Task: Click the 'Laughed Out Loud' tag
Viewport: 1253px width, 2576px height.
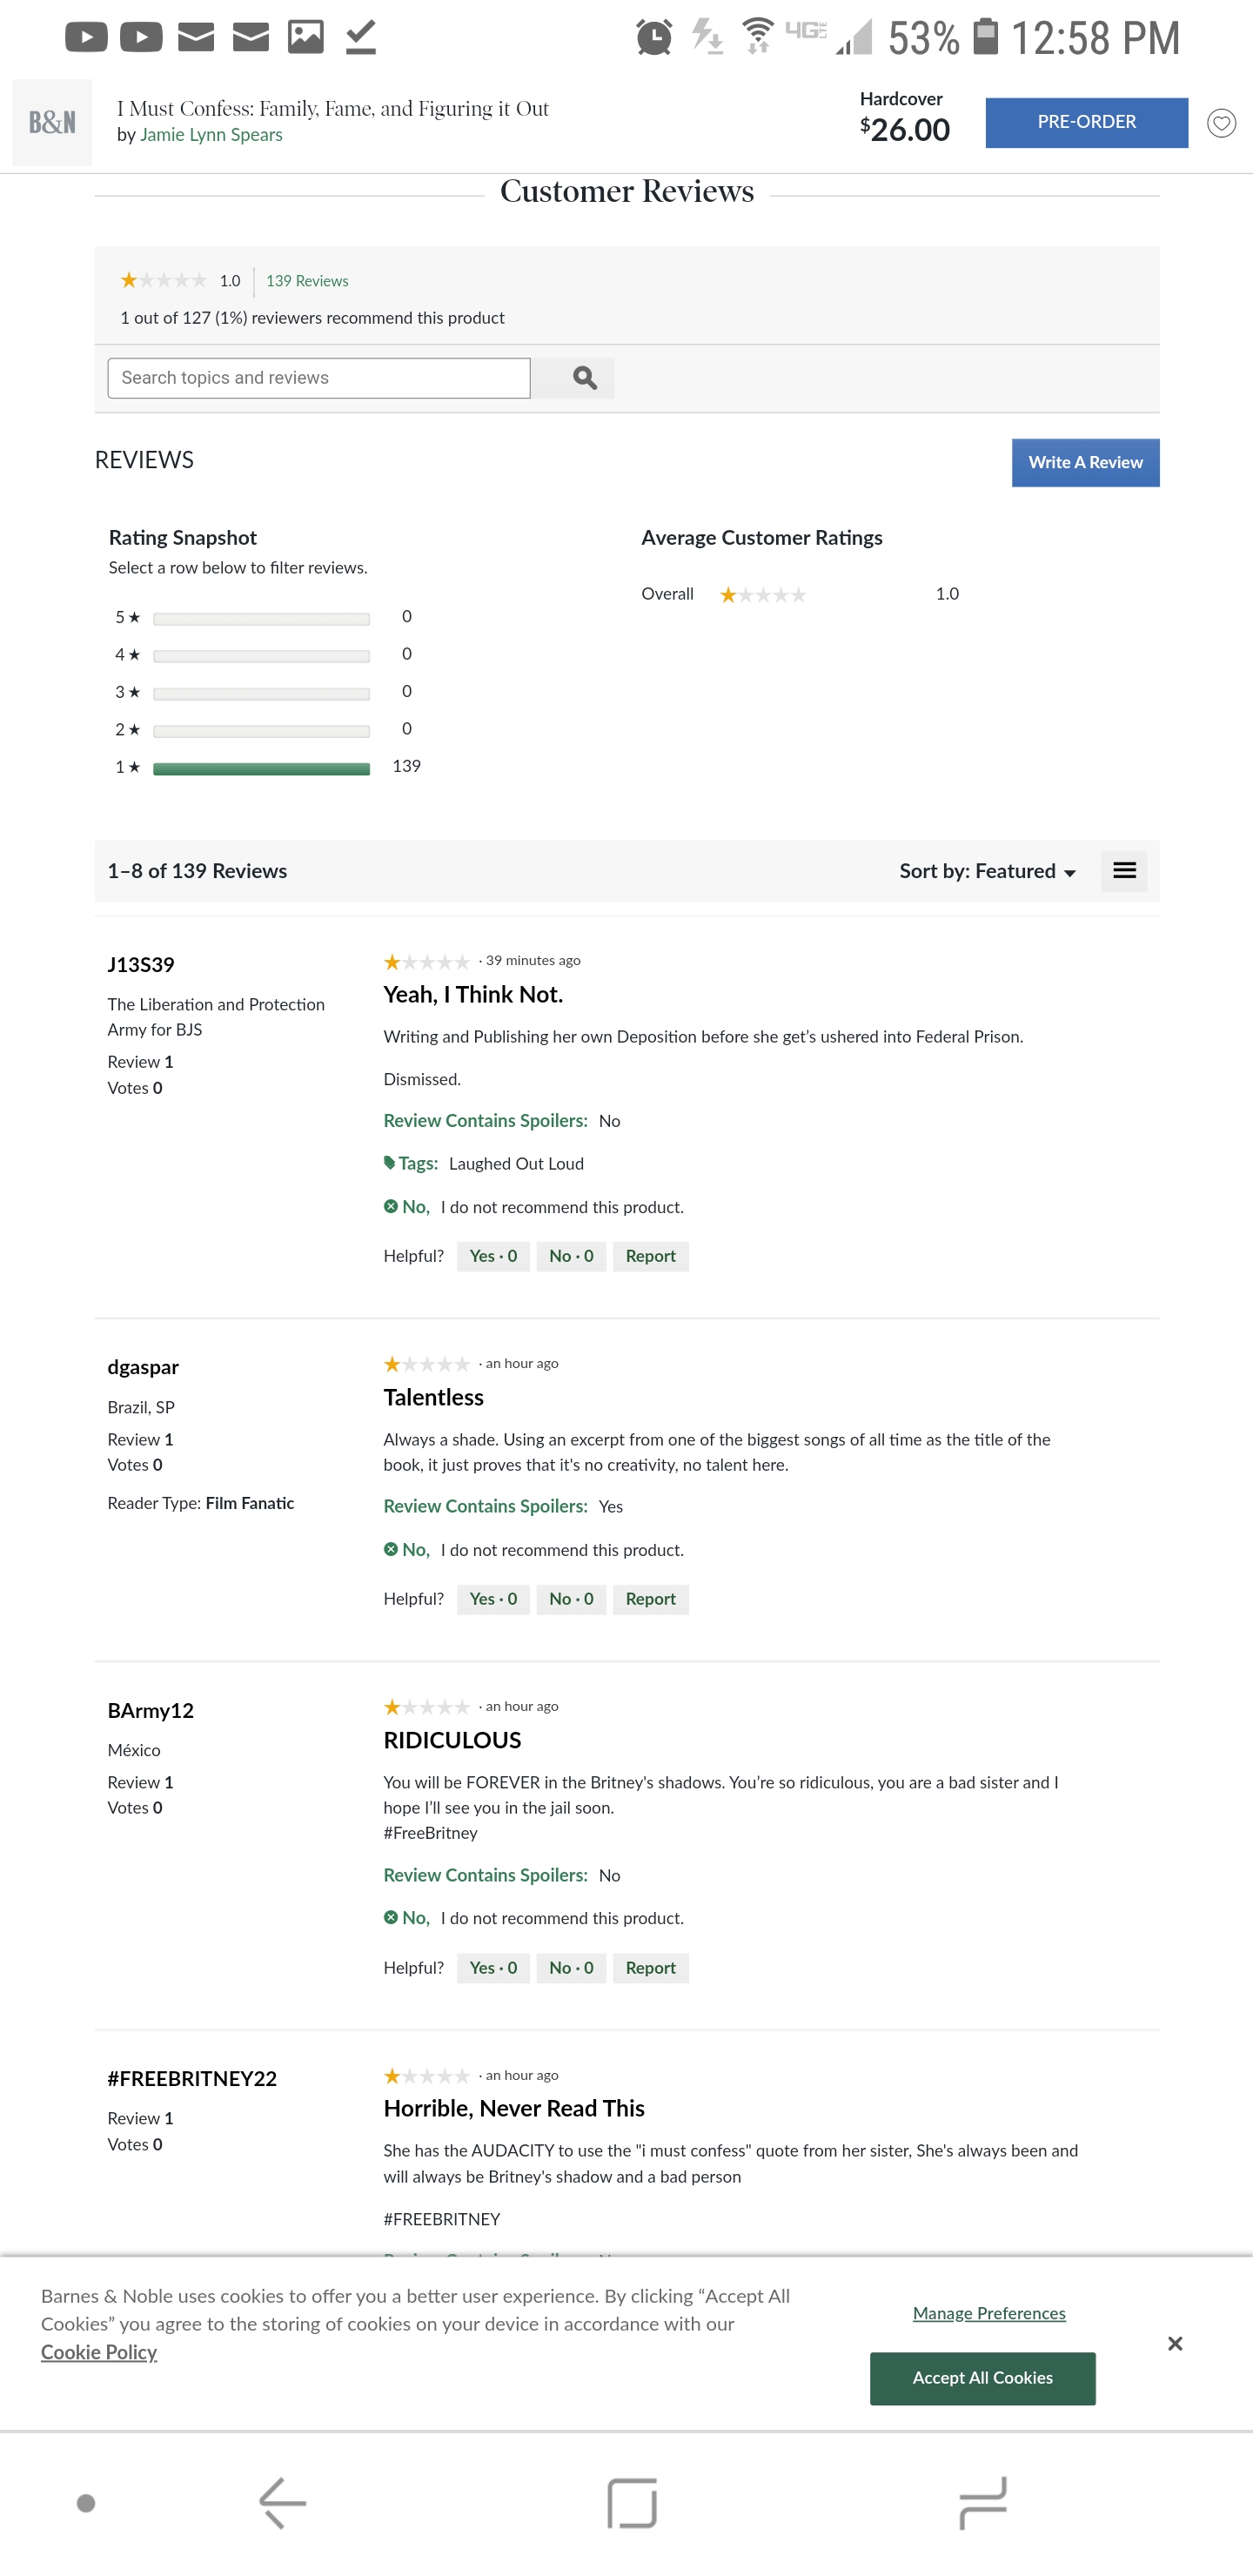Action: [x=516, y=1164]
